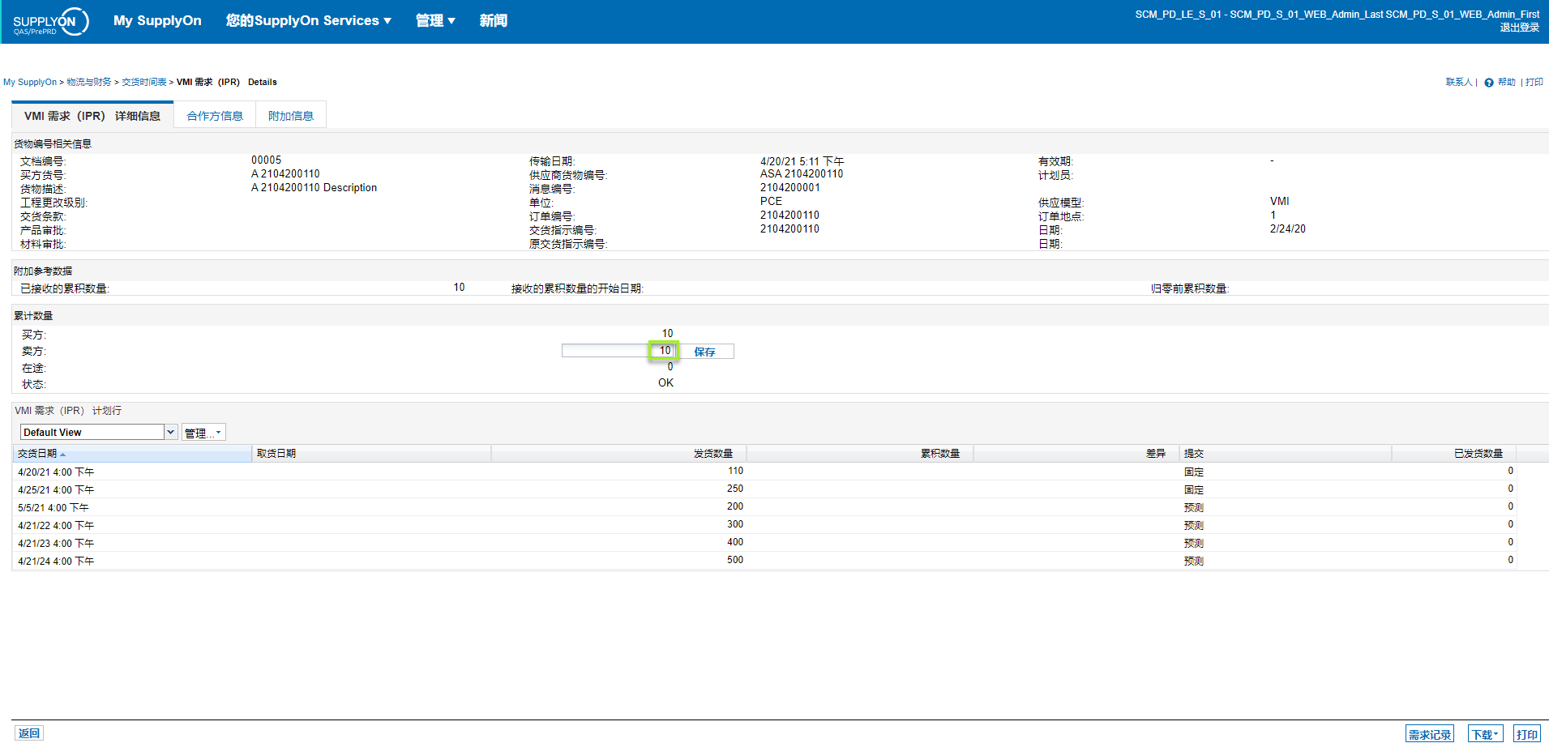The height and width of the screenshot is (743, 1549).
Task: Click the 取货日期 column header
Action: tap(371, 454)
